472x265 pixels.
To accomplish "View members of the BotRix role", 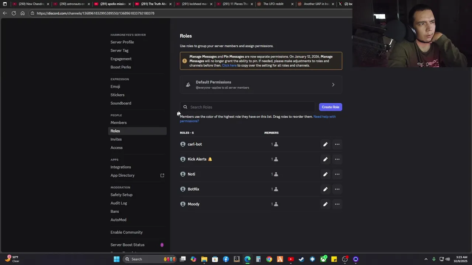I will [x=275, y=189].
